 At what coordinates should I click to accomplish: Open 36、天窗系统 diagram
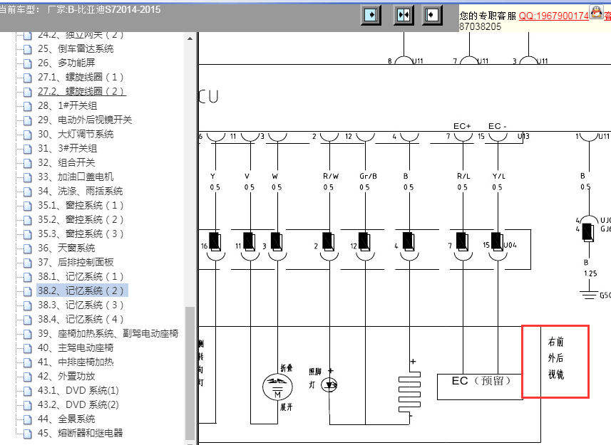[x=66, y=248]
